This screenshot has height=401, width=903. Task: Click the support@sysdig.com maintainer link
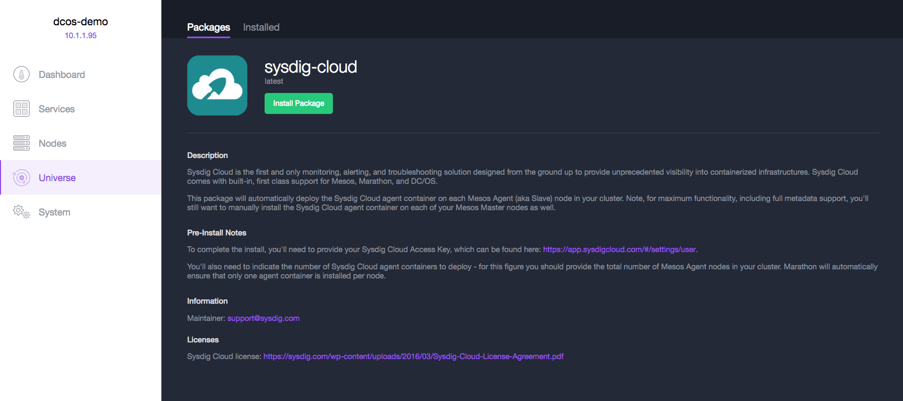(264, 318)
